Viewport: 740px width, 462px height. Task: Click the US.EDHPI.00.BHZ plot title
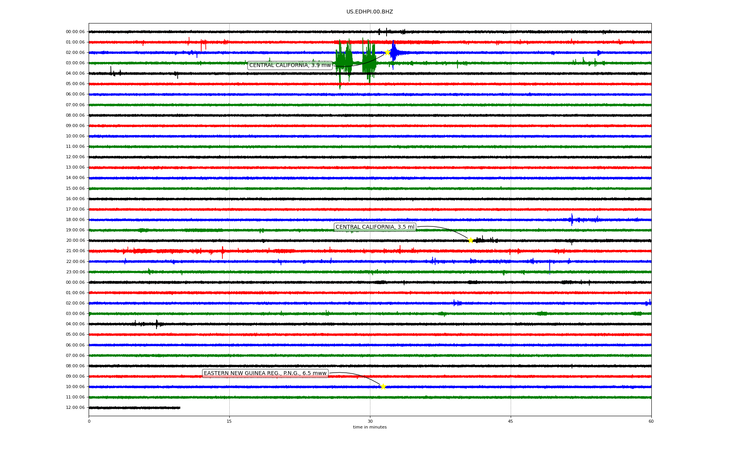369,12
